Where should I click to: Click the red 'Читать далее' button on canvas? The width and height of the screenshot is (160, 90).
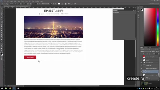30,57
